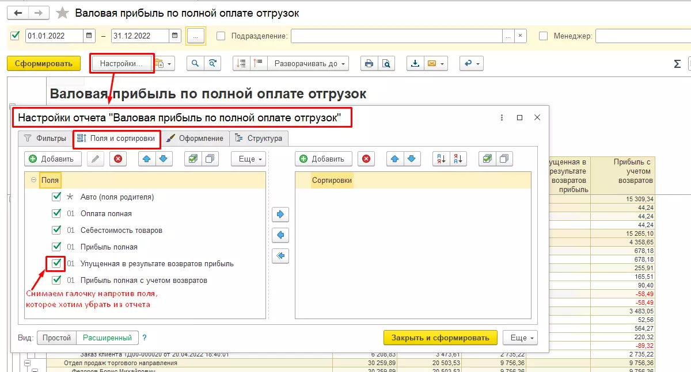Viewport: 691px width, 372px height.
Task: Uncheck Оплата полная field
Action: coord(56,213)
